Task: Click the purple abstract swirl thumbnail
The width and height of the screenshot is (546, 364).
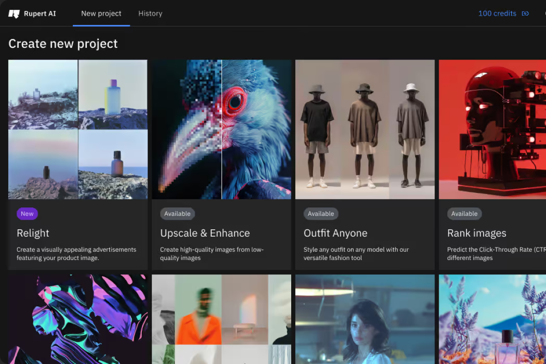Action: [x=78, y=318]
